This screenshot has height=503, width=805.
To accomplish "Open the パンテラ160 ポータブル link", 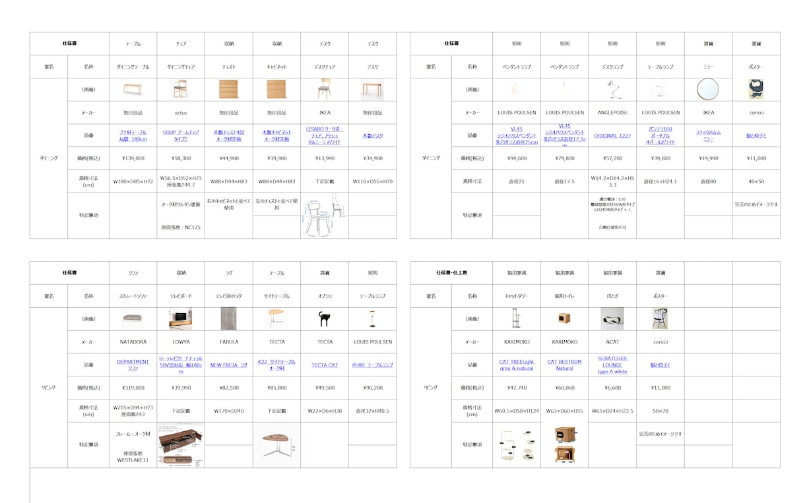I will [x=660, y=136].
